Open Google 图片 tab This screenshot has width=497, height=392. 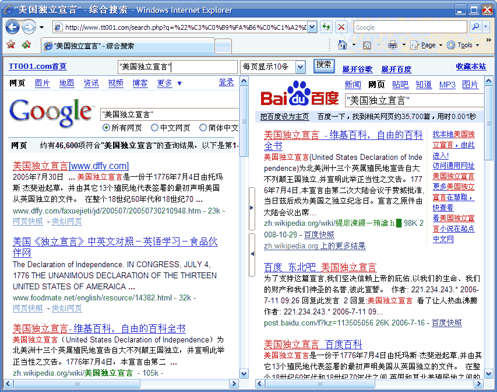coord(42,83)
